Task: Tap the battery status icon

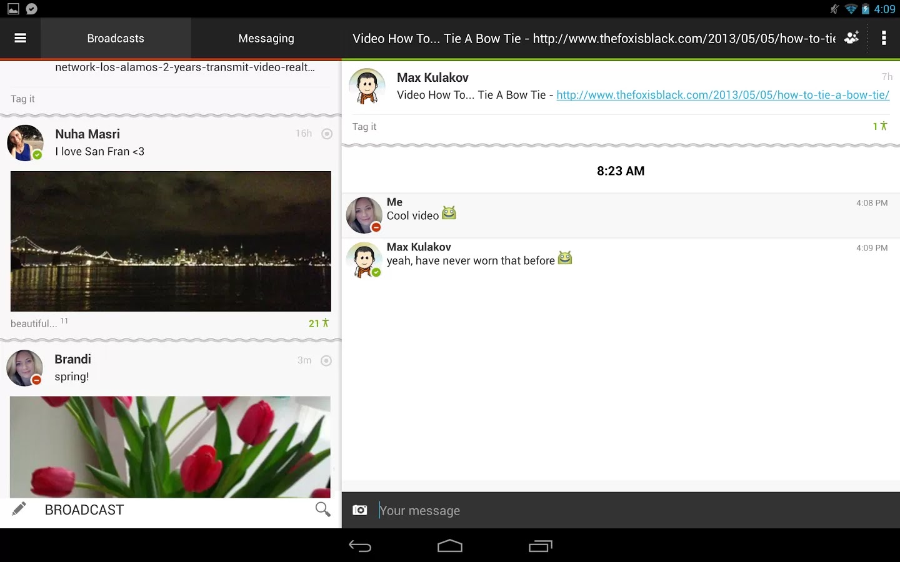Action: coord(866,9)
